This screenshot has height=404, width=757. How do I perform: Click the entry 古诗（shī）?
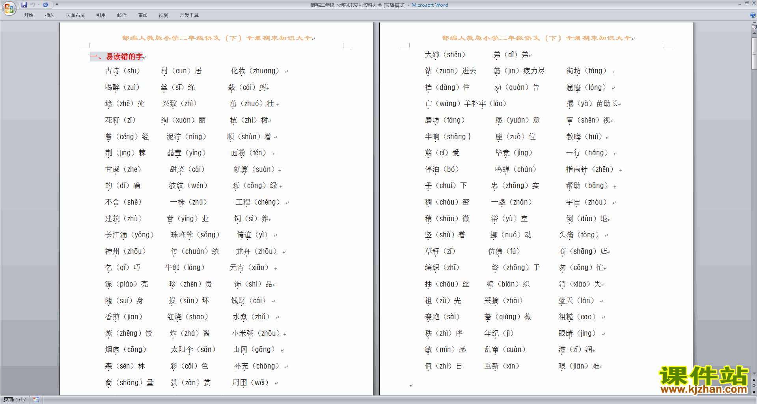[x=123, y=71]
